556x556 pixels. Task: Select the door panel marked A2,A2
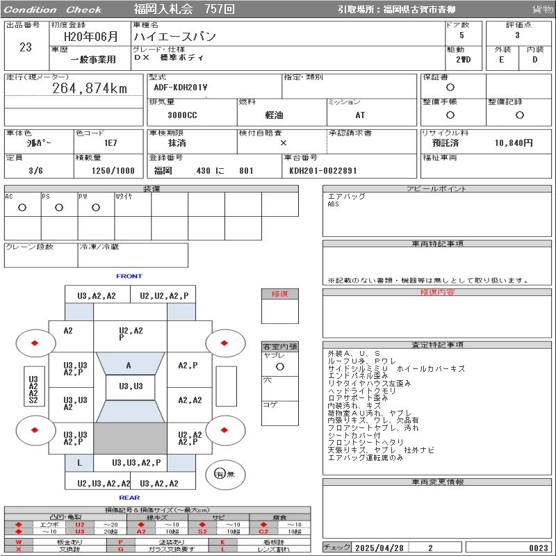coord(189,405)
